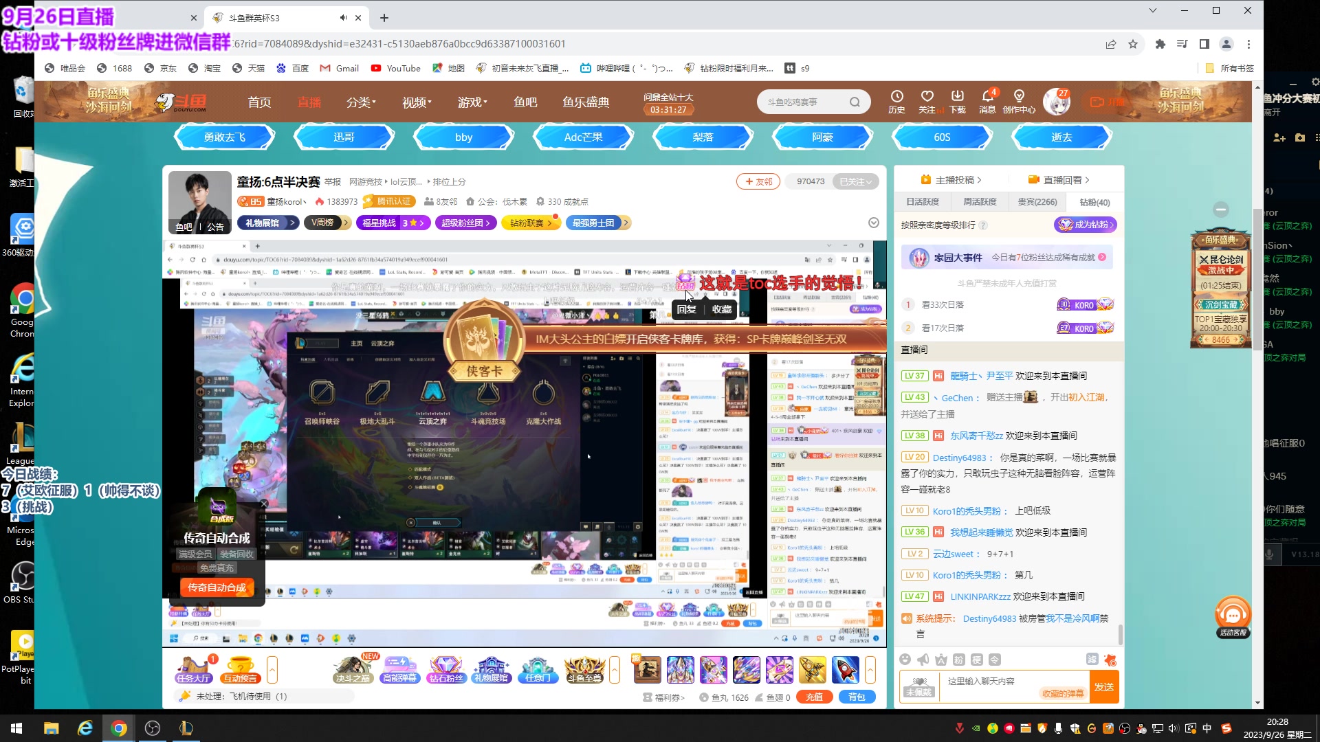Open the 消息 notifications icon
This screenshot has width=1320, height=742.
[988, 101]
